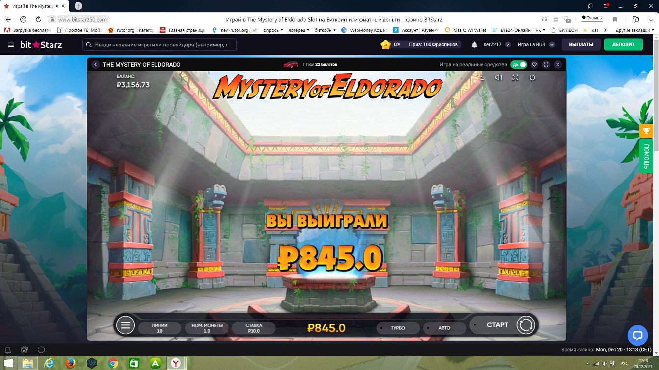Click the red car tickets icon
Screen dimensions: 659x370
point(291,64)
